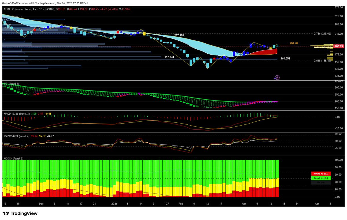Click the 0.786 (245.66) Fibonacci label

click(322, 34)
